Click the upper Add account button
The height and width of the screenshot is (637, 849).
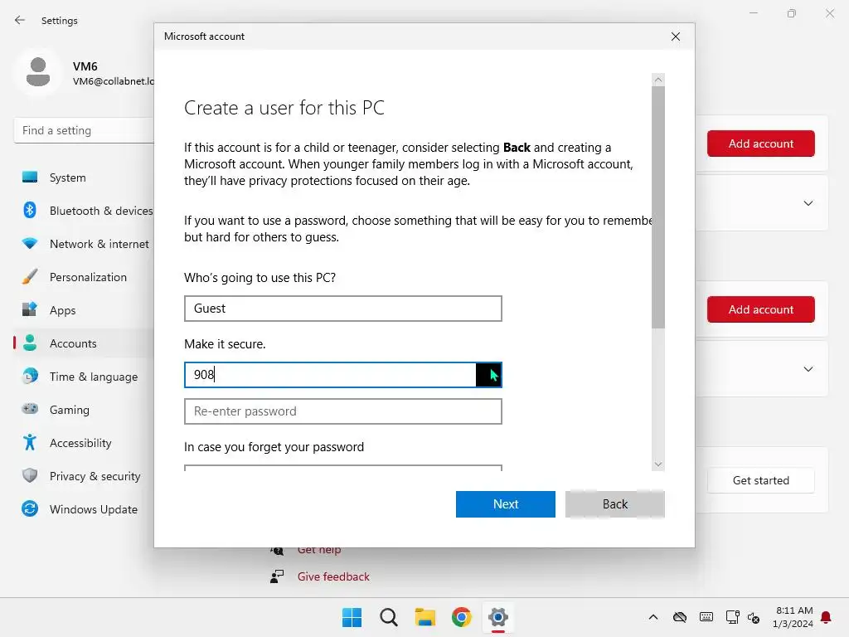coord(761,143)
